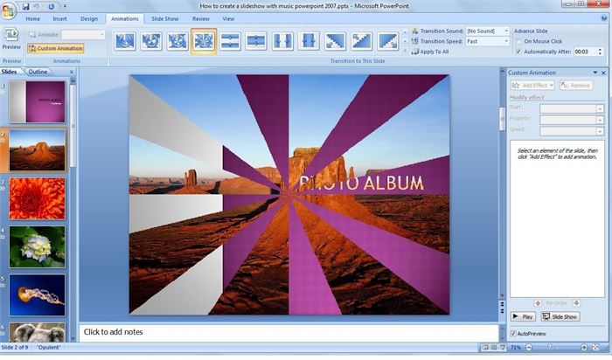Screen dimensions: 612x360
Task: Click the Save icon in quick access toolbar
Action: pyautogui.click(x=24, y=5)
